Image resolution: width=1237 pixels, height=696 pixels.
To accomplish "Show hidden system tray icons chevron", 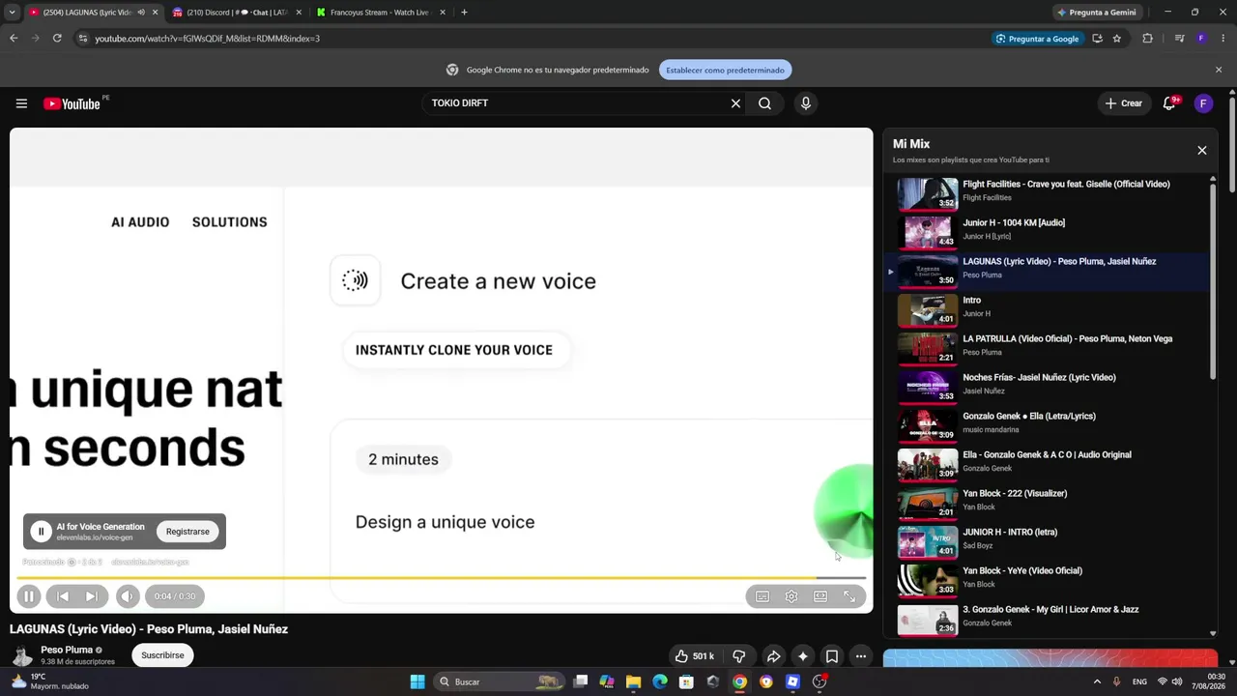I will coord(1097,681).
